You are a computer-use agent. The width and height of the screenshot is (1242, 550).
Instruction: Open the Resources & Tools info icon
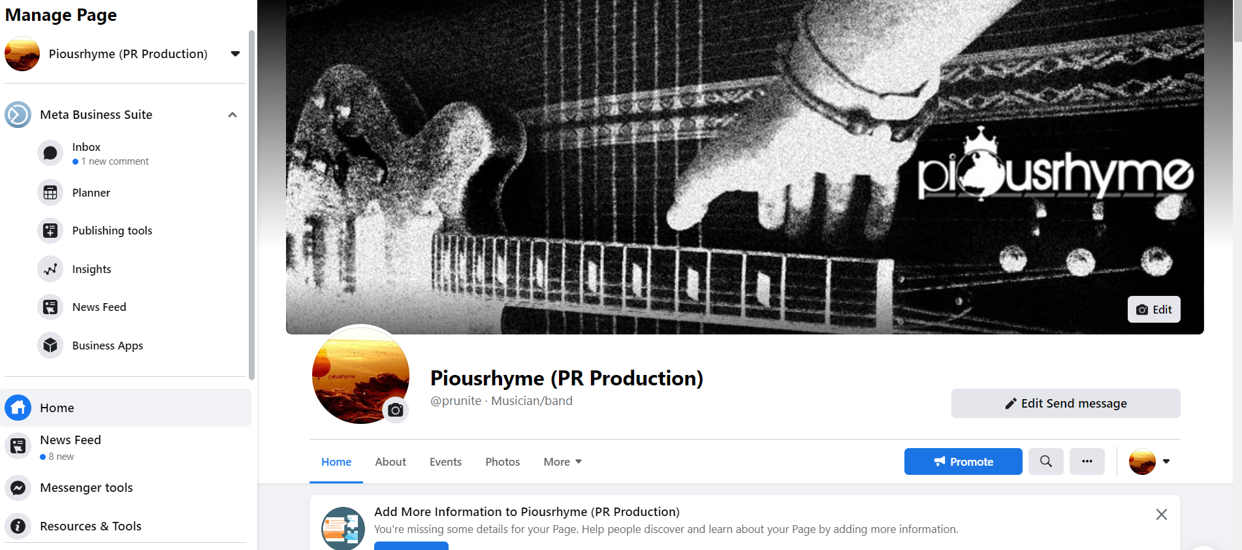pos(18,526)
